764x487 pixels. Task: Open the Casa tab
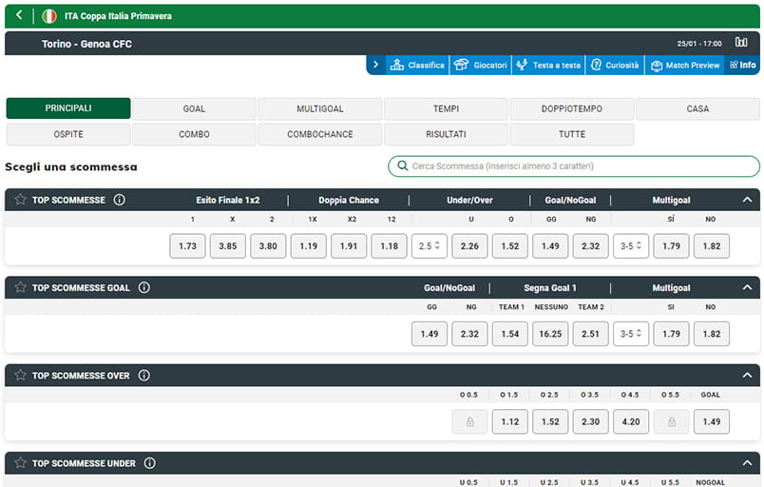(697, 108)
